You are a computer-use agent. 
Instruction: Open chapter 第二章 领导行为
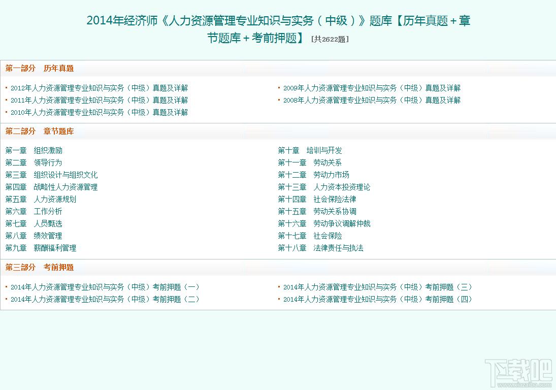click(x=34, y=162)
